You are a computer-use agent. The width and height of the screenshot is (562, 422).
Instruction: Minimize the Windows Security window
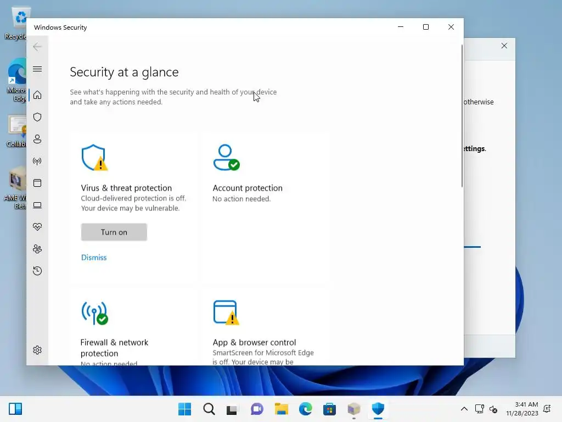[x=401, y=27]
